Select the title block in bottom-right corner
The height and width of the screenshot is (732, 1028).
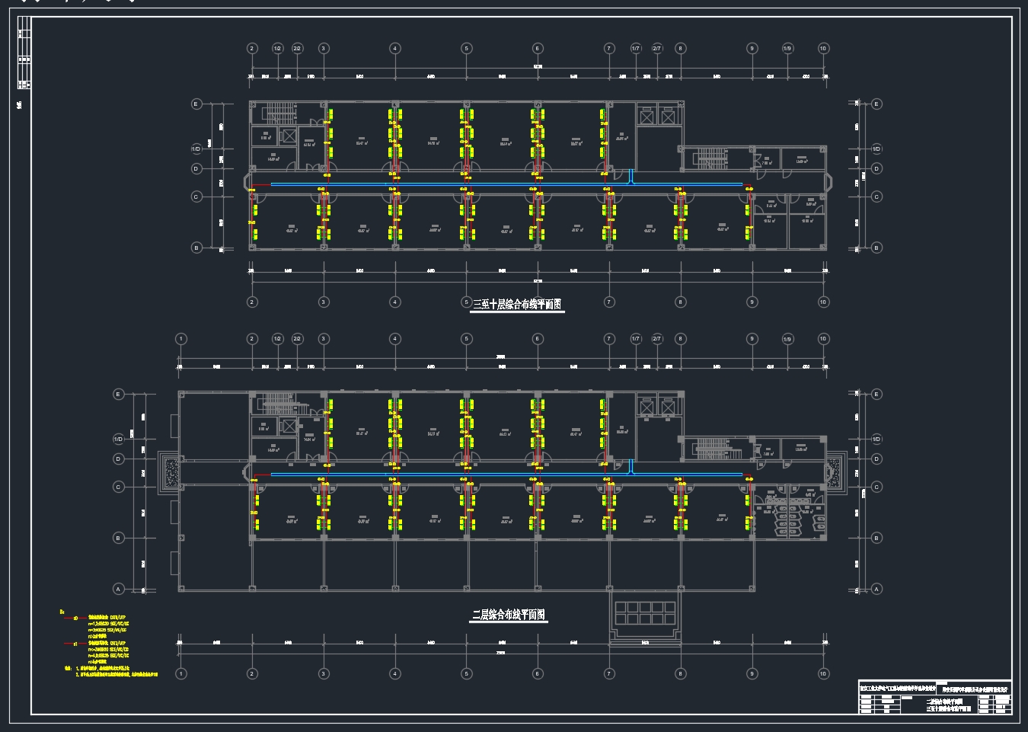tap(934, 697)
